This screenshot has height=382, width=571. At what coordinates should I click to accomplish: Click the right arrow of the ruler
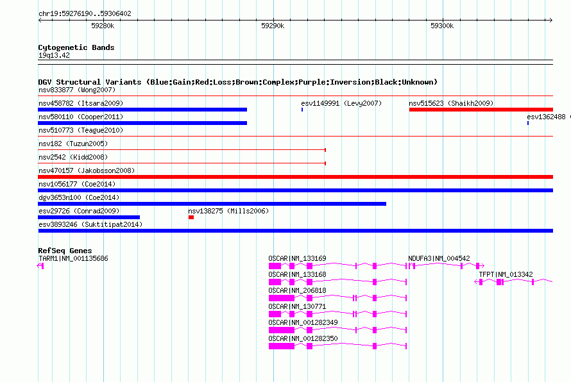click(550, 20)
